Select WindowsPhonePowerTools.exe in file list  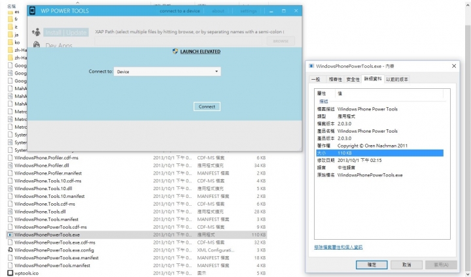tap(136, 235)
